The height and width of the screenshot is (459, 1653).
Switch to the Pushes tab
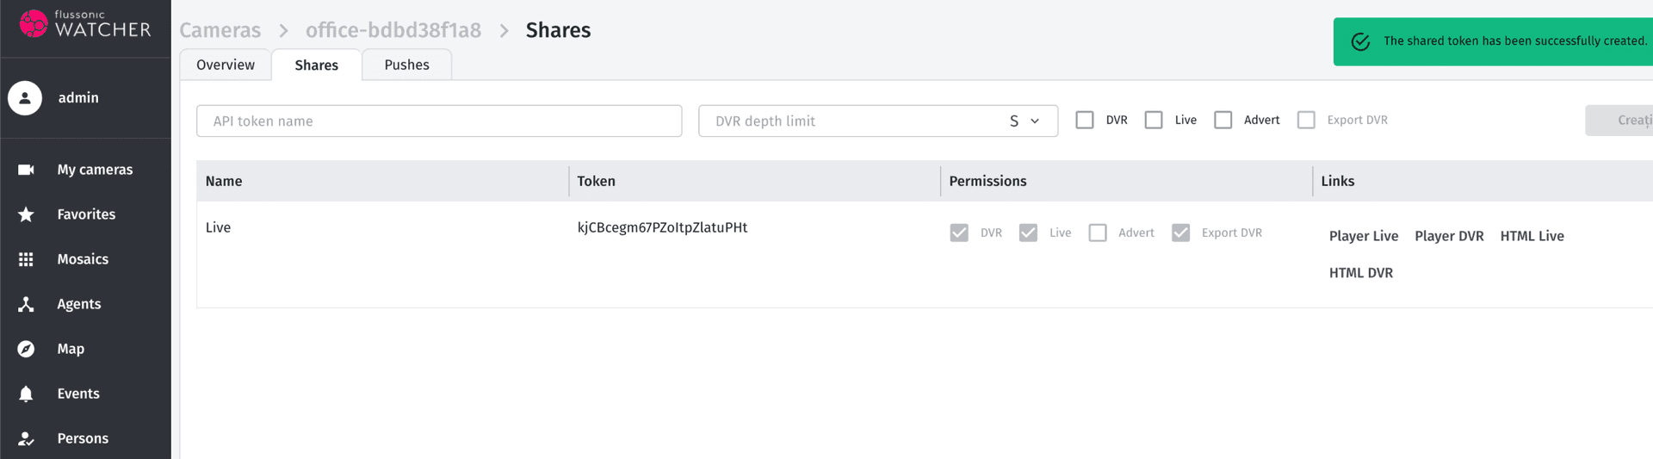pyautogui.click(x=406, y=65)
